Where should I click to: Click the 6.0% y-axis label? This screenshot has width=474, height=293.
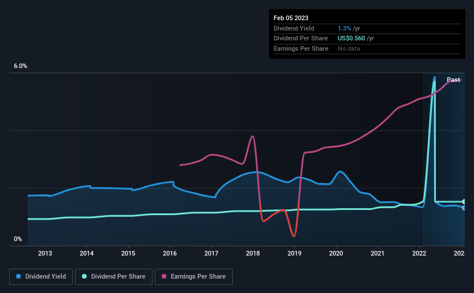[x=20, y=66]
